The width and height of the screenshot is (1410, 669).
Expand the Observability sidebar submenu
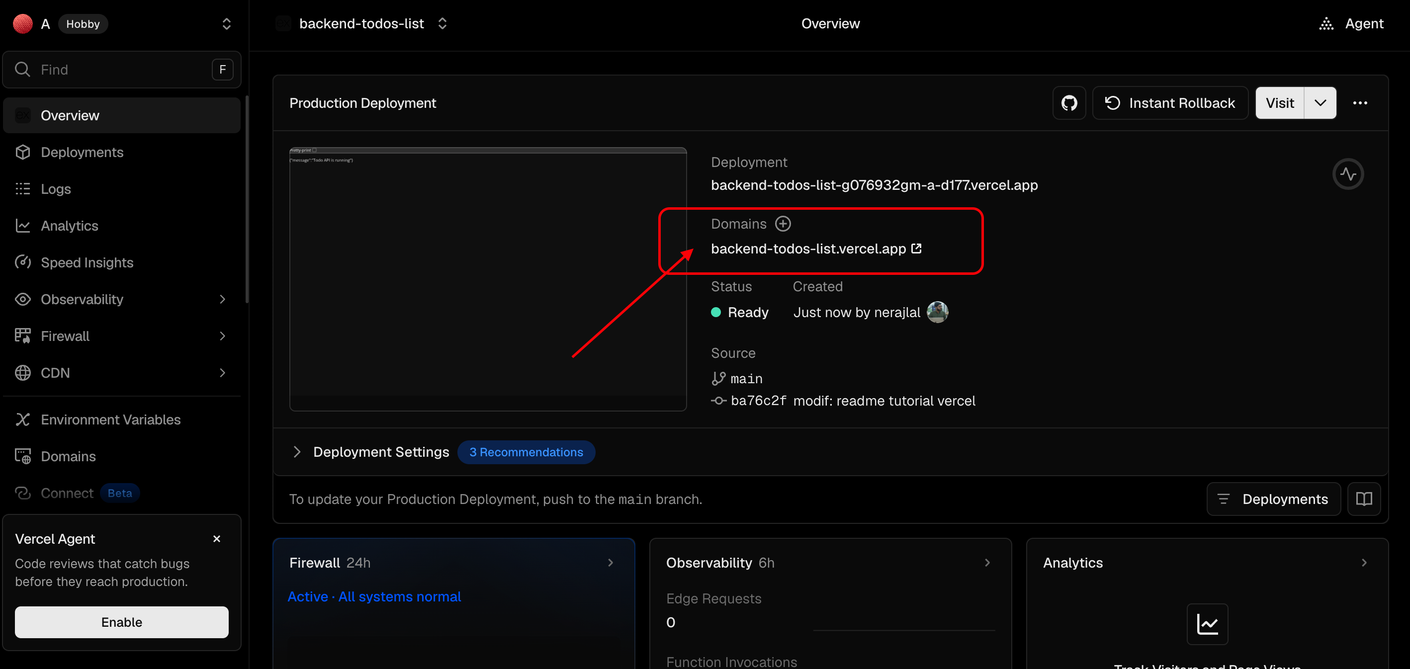click(222, 299)
